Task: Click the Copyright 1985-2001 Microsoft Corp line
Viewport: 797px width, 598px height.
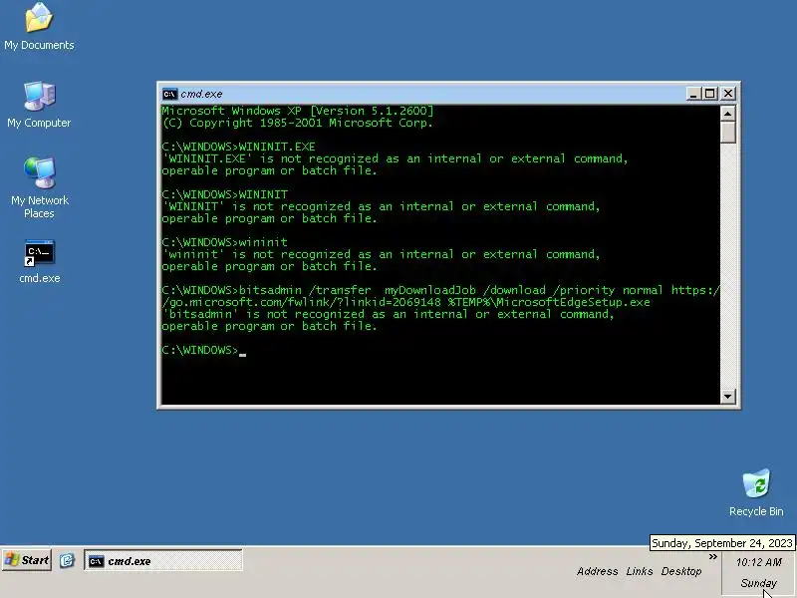Action: [x=297, y=123]
